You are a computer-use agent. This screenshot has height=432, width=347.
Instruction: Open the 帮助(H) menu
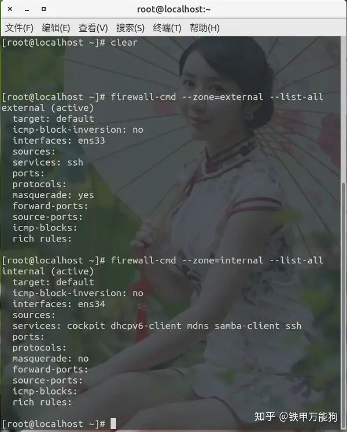tap(204, 28)
